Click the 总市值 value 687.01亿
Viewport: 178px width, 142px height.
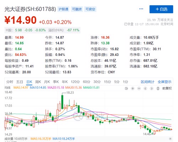tap(150, 61)
